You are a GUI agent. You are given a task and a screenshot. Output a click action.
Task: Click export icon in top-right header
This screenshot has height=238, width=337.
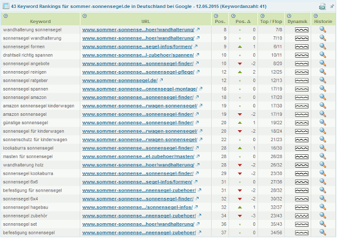pyautogui.click(x=322, y=7)
